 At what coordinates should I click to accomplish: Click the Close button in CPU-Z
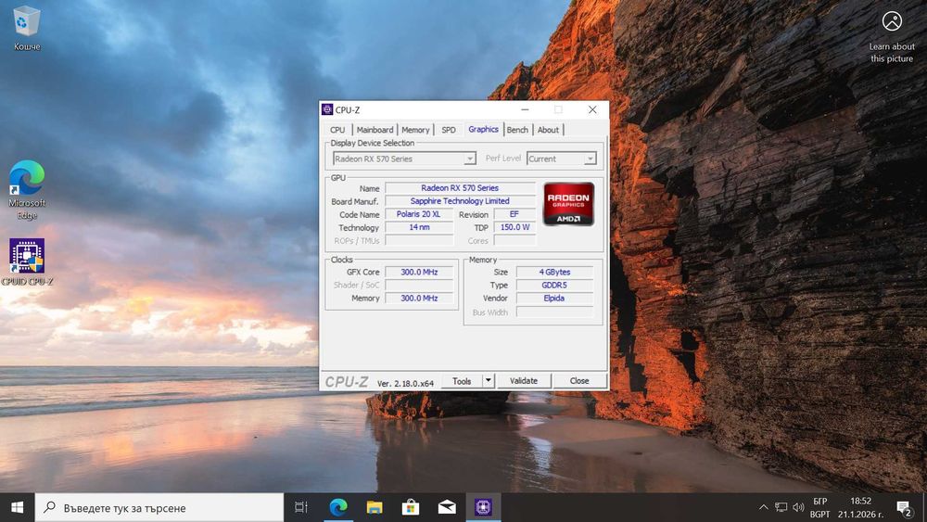tap(579, 381)
